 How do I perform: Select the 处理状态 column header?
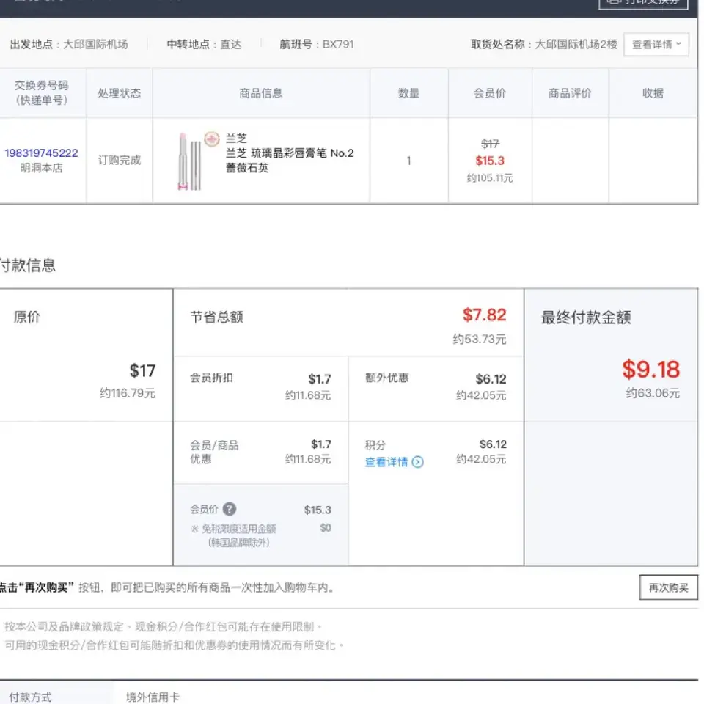[120, 93]
